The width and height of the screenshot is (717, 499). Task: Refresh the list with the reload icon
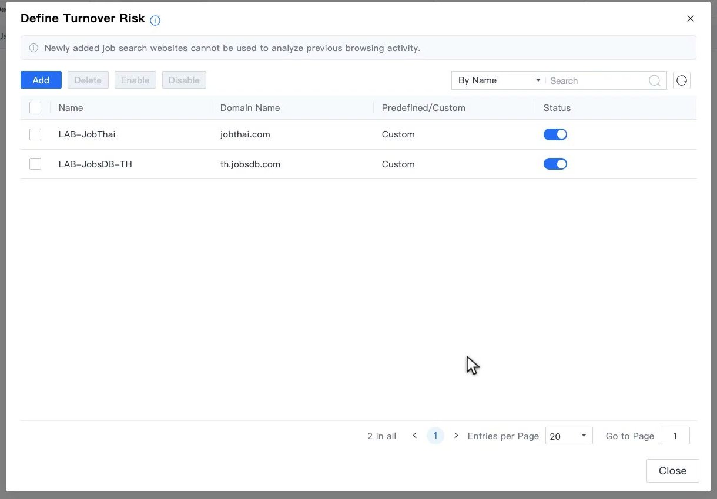682,80
